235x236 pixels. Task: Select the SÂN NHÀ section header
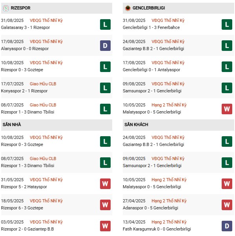[x=56, y=125]
